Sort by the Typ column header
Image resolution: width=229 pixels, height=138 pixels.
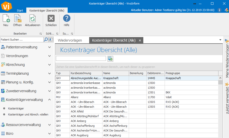(x=62, y=73)
